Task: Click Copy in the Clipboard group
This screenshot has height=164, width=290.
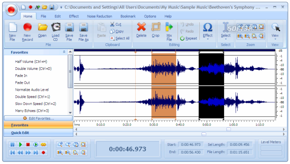Action: point(117,31)
